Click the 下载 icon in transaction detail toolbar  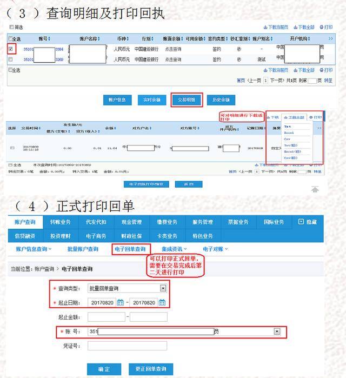click(x=268, y=117)
